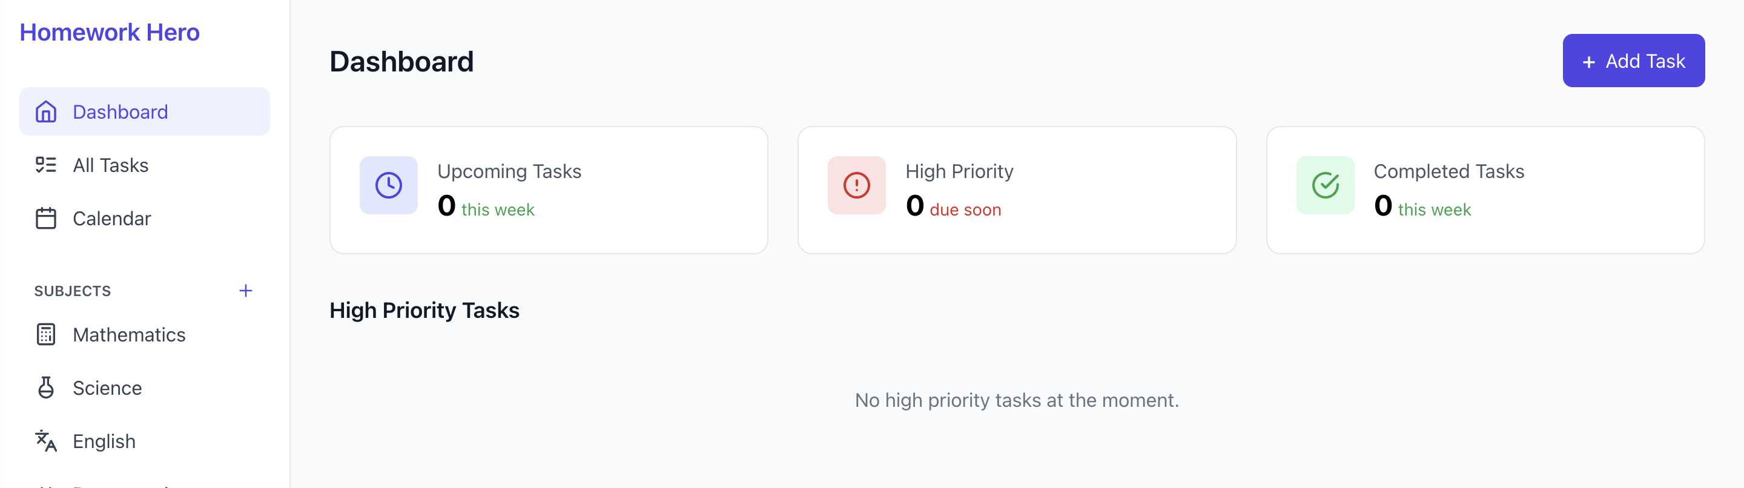Click the English translate icon
Image resolution: width=1744 pixels, height=488 pixels.
pyautogui.click(x=46, y=441)
